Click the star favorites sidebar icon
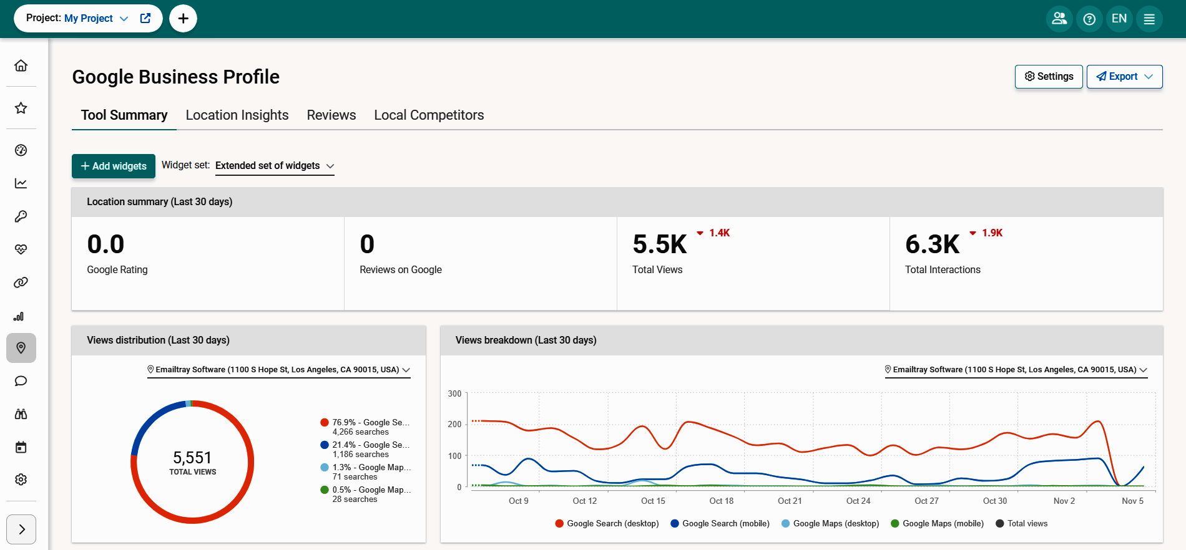The width and height of the screenshot is (1186, 550). pos(21,108)
